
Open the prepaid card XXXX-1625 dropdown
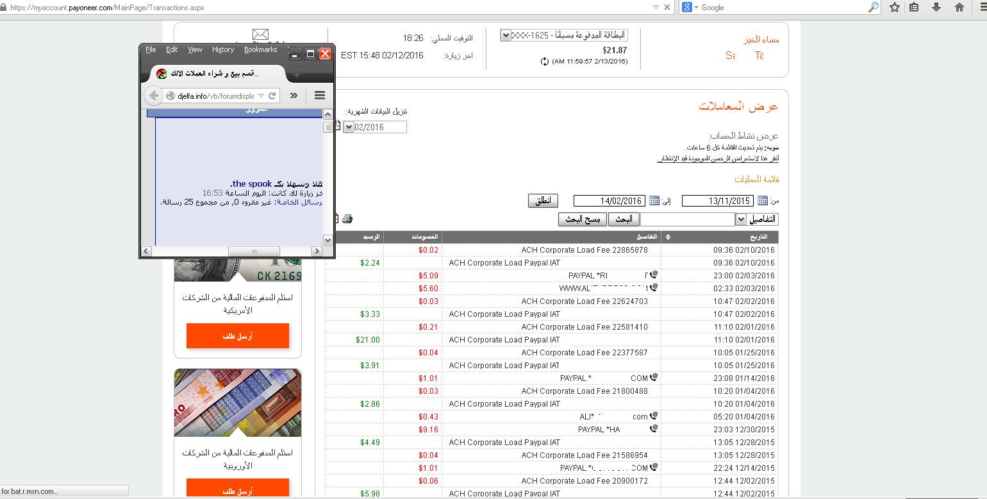pos(505,35)
